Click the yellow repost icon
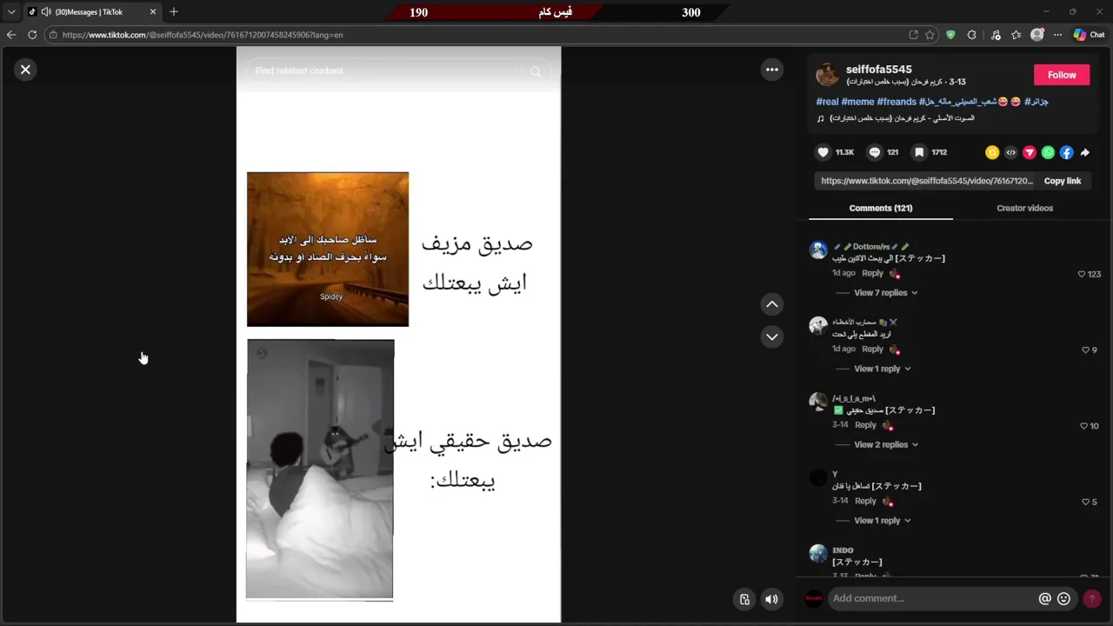 tap(992, 152)
